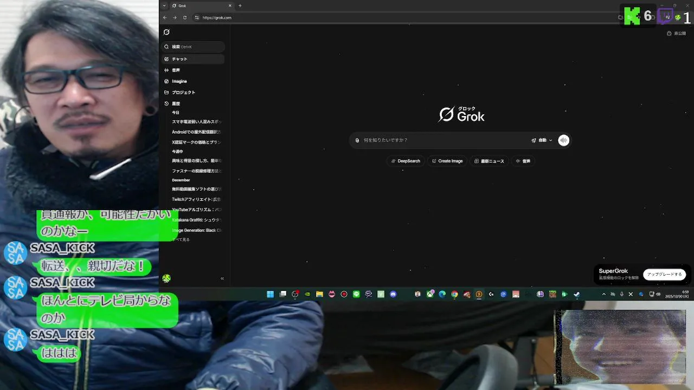Click アップグレードする on the SuperGrok banner
The image size is (694, 390).
click(x=664, y=275)
